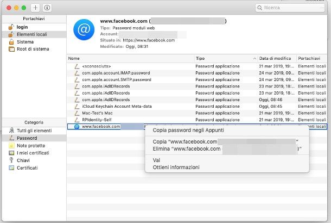The image size is (331, 223).
Task: Click the Tipo column sort arrow
Action: pos(254,59)
